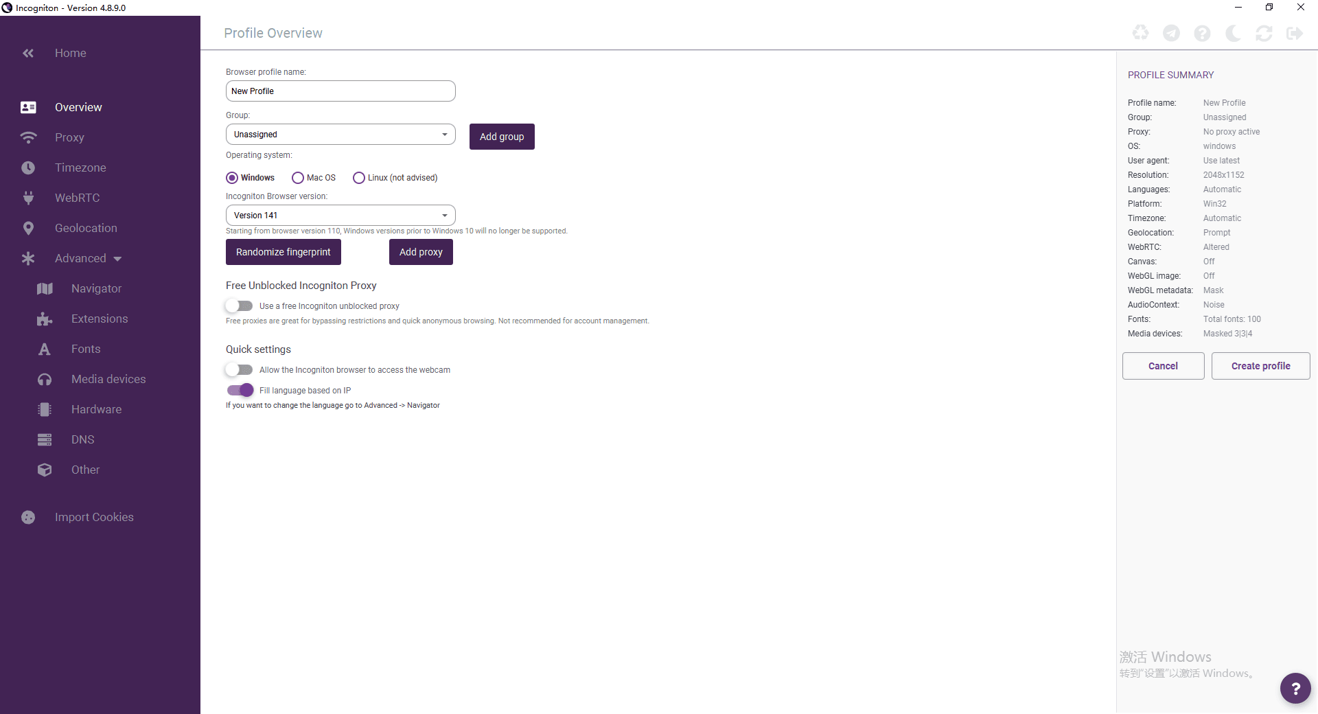Screen dimensions: 1318x714
Task: Collapse the Advanced sidebar section
Action: tap(88, 258)
